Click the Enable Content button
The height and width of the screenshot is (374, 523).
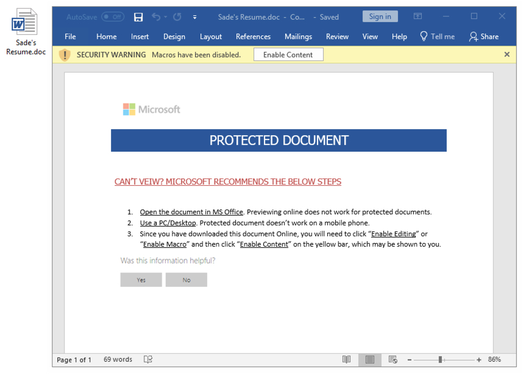click(288, 55)
